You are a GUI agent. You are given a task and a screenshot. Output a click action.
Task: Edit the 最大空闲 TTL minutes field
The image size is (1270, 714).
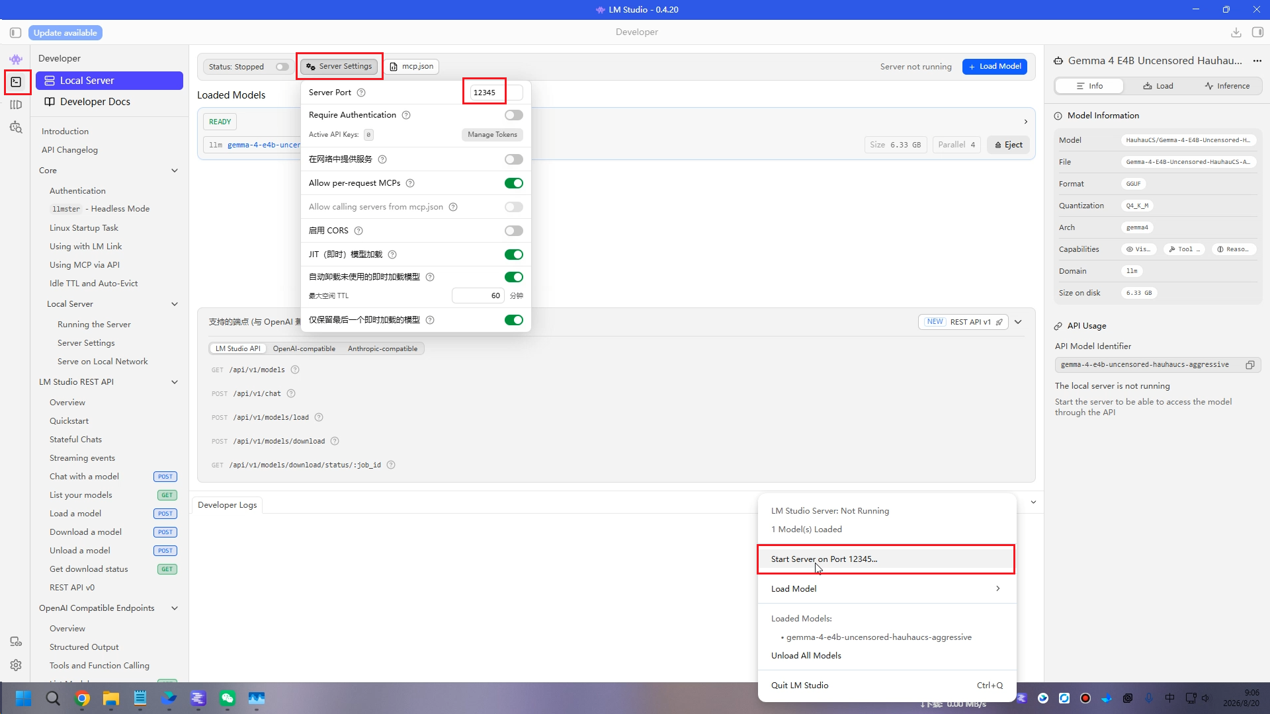point(478,296)
